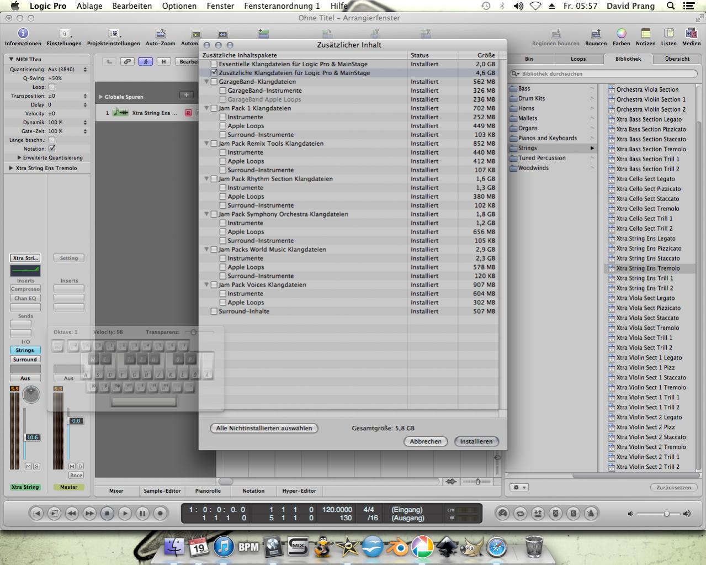This screenshot has width=706, height=565.
Task: Enable the metronome click button
Action: (x=591, y=513)
